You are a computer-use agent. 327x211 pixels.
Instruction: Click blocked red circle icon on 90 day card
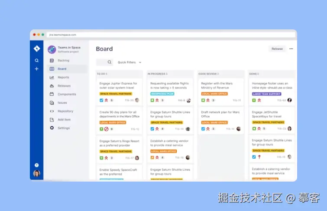click(107, 129)
